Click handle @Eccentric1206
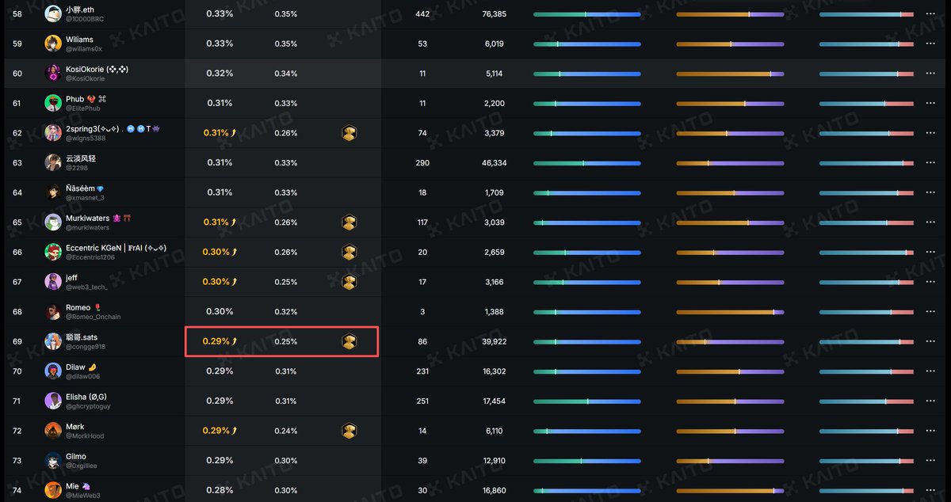Image resolution: width=951 pixels, height=502 pixels. click(90, 257)
